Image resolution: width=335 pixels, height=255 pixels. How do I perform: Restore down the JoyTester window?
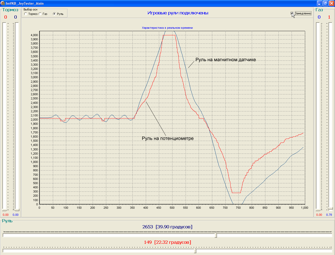point(326,3)
